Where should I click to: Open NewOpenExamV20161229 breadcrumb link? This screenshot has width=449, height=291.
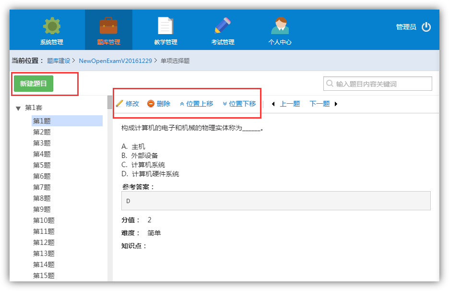[x=116, y=61]
